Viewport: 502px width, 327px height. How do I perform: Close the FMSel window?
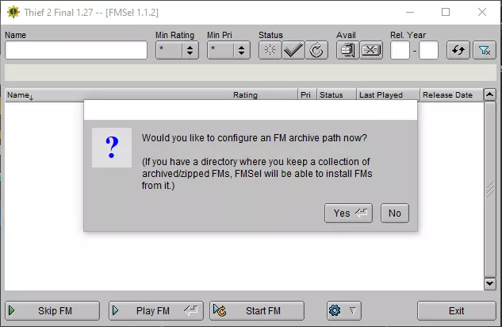[x=482, y=12]
